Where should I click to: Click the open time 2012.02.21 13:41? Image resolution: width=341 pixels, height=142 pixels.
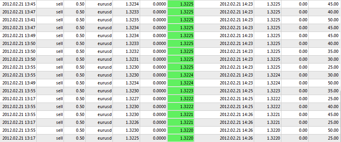[x=19, y=20]
